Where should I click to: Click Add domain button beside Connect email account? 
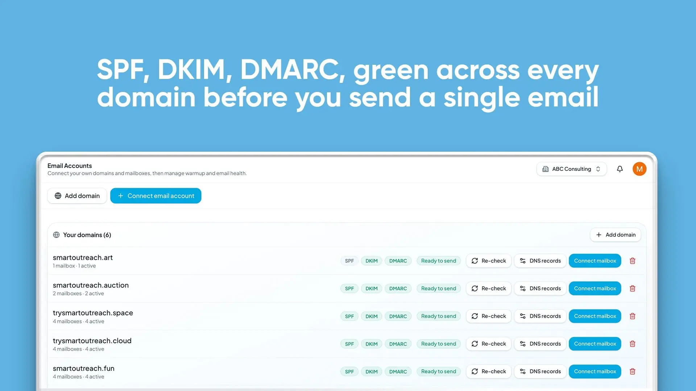(77, 196)
